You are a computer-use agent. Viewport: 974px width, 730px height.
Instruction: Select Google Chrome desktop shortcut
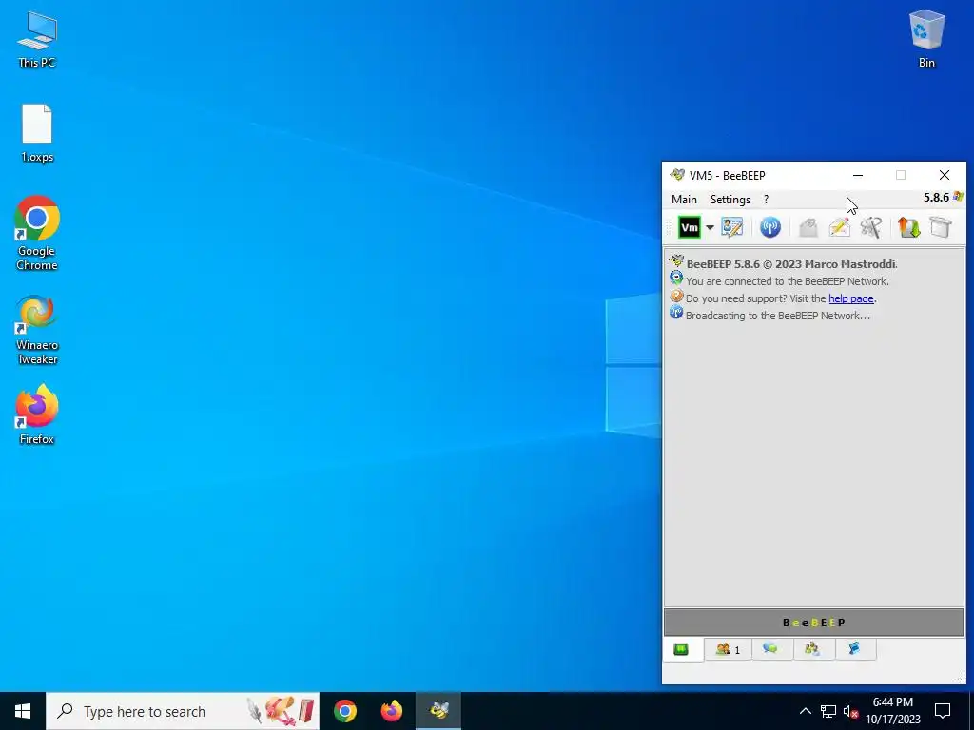click(37, 234)
